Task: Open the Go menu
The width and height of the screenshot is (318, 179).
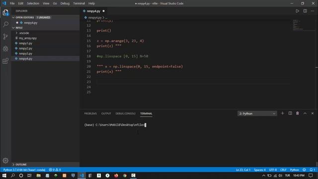Action: click(55, 3)
